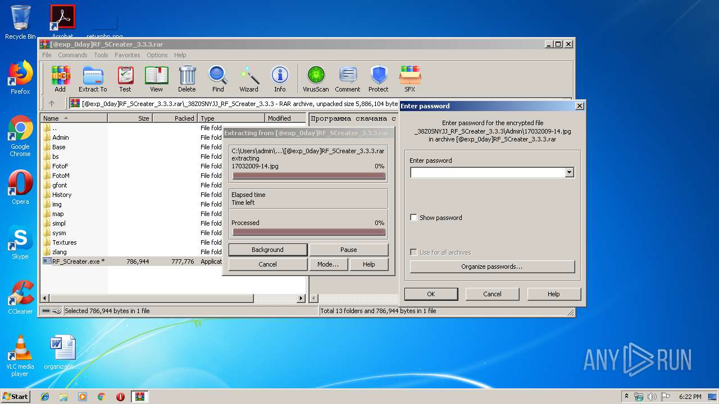Open the Tools menu
Image resolution: width=719 pixels, height=404 pixels.
101,55
